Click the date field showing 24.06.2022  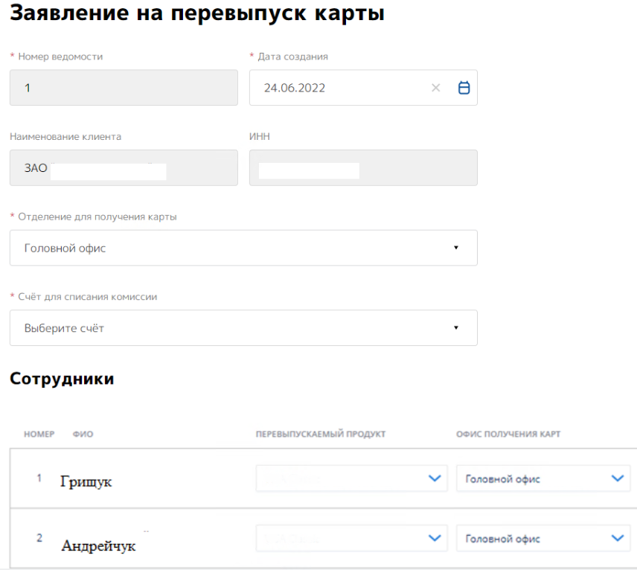click(x=363, y=88)
